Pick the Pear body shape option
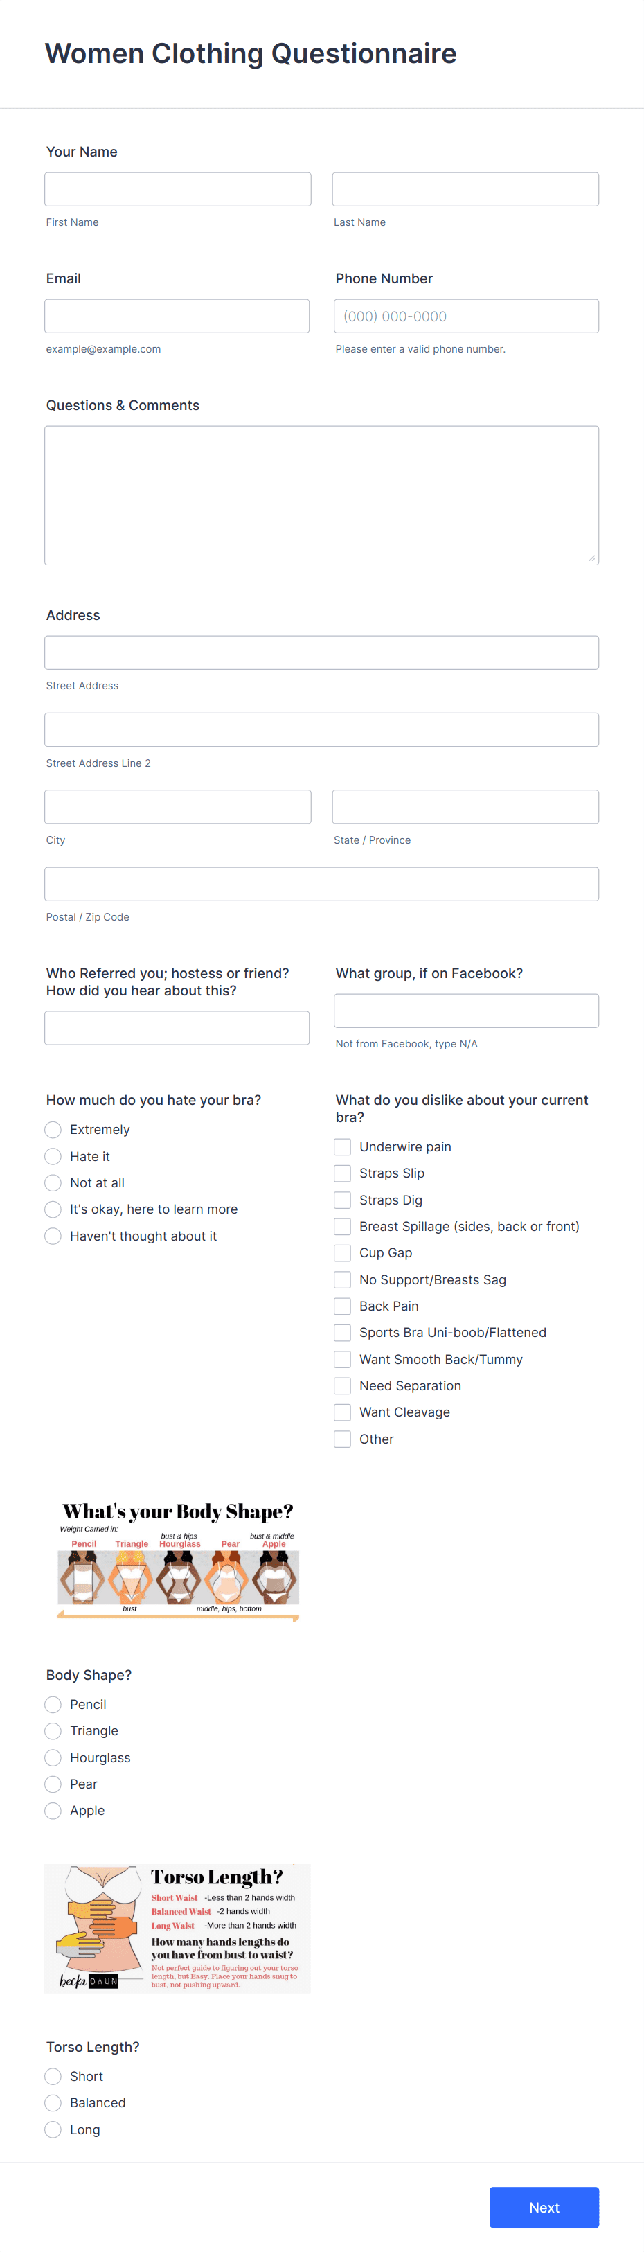644x2252 pixels. (x=53, y=1784)
